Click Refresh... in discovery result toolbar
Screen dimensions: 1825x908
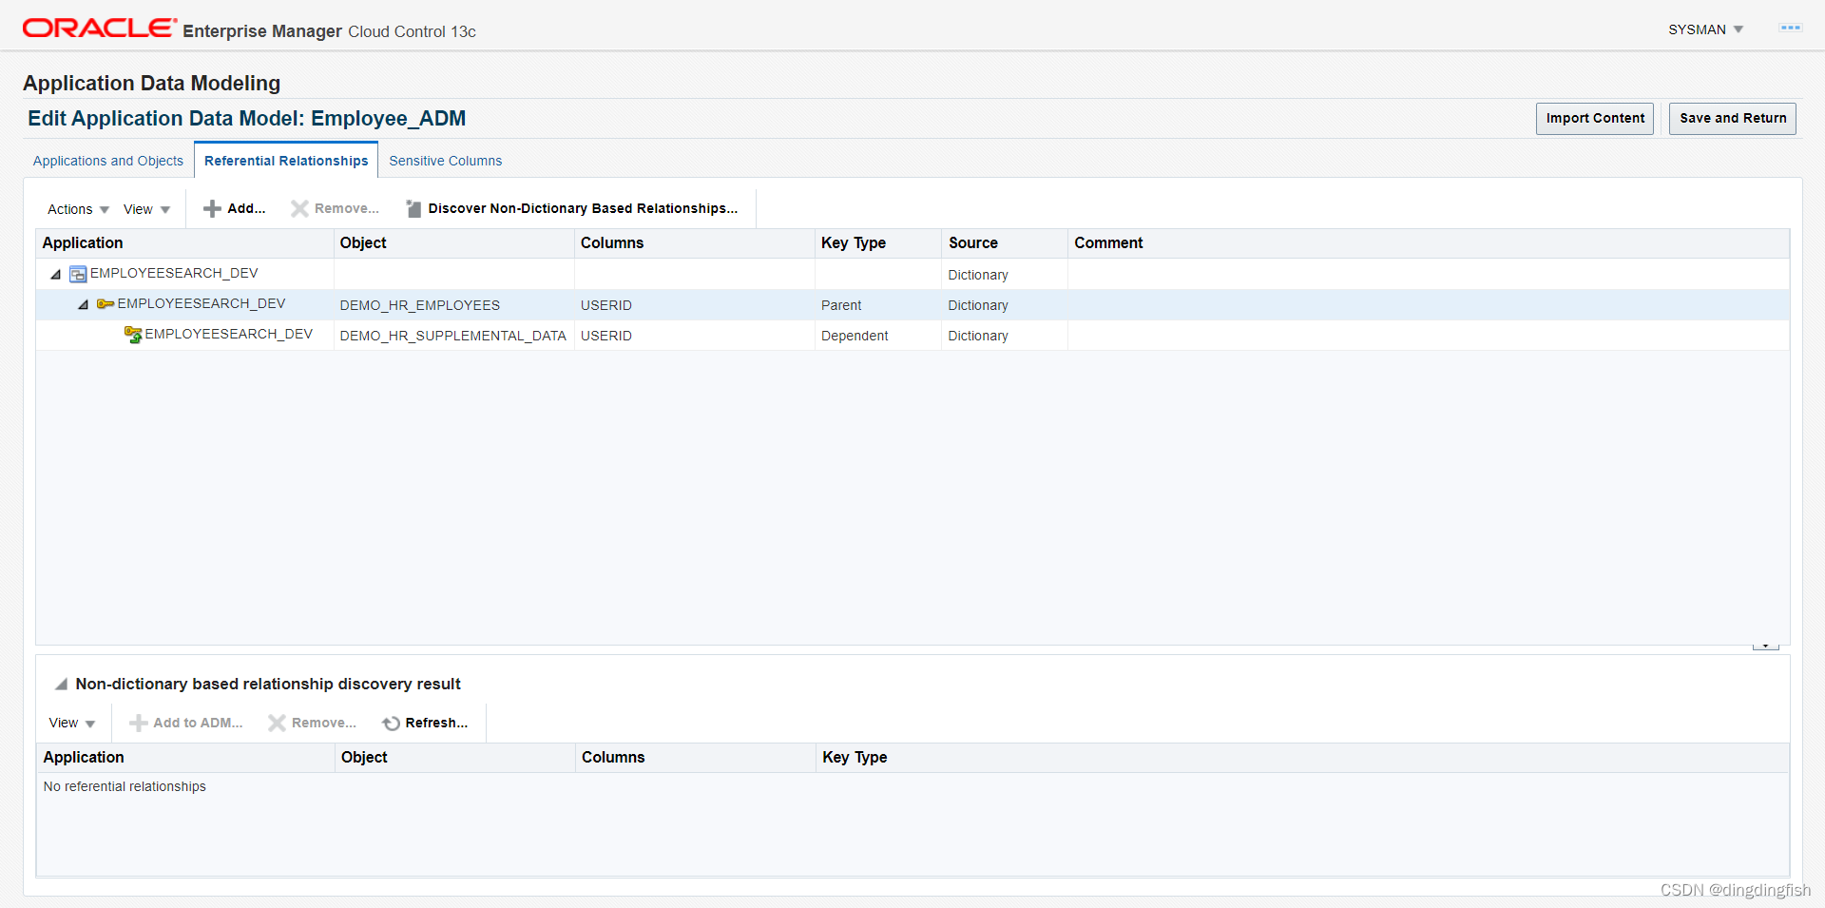coord(425,723)
